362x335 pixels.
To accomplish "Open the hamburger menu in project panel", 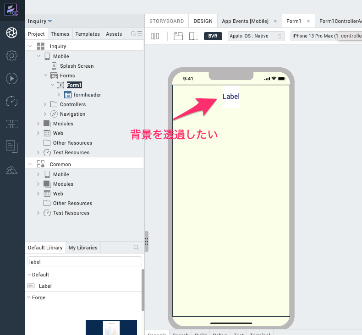I will [x=140, y=33].
